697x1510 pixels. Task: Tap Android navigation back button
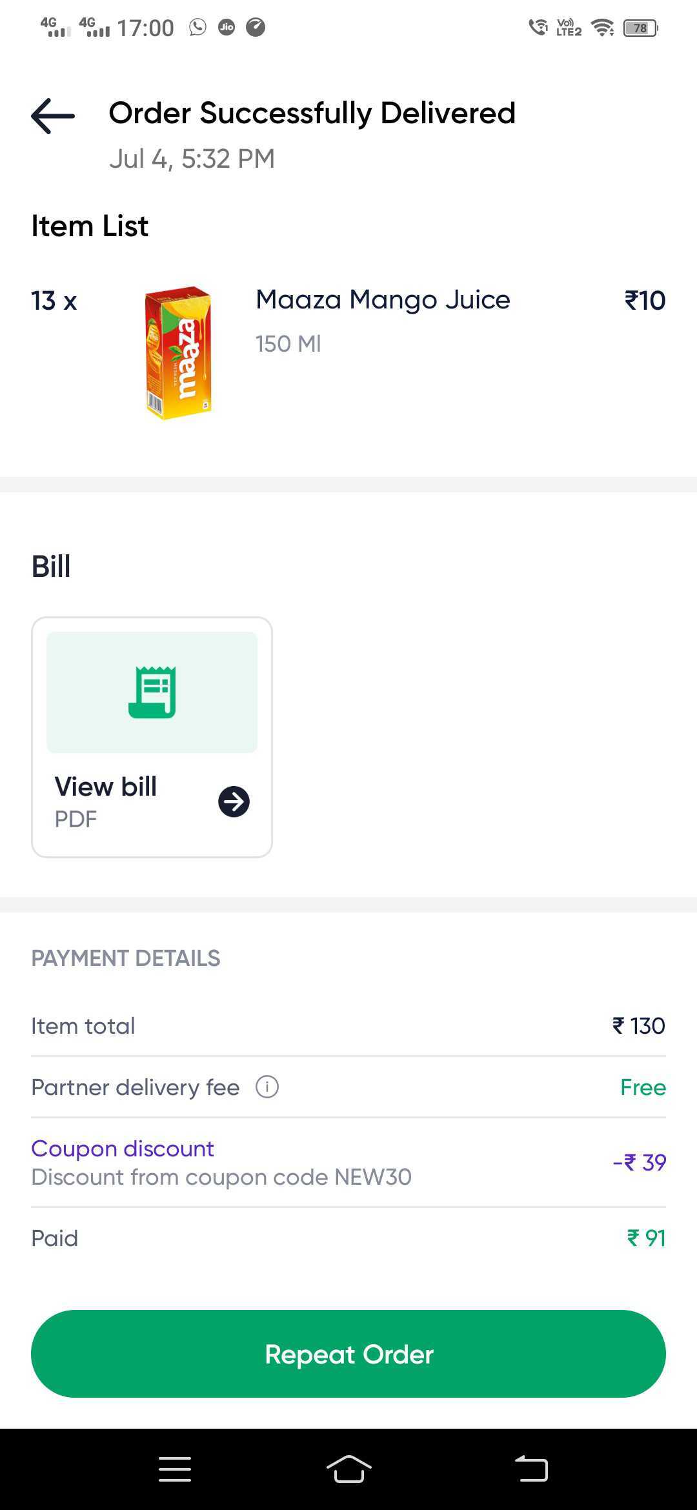pos(531,1469)
